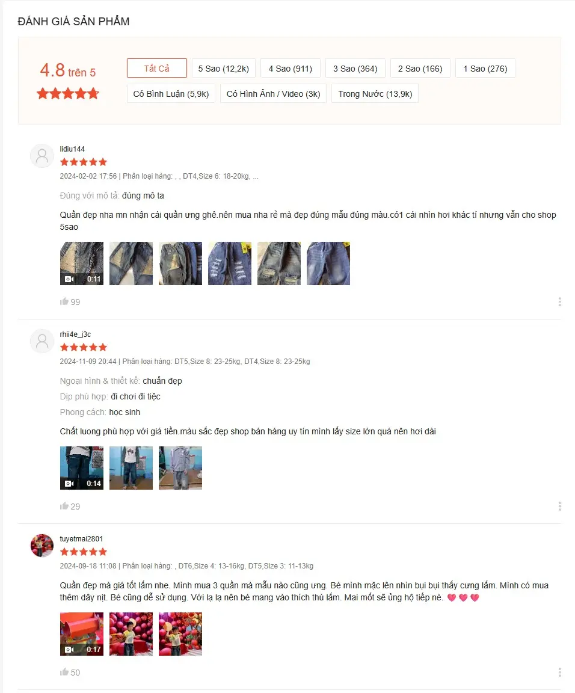
Task: Filter reviews by 5 Sao (12,2k)
Action: pyautogui.click(x=224, y=68)
